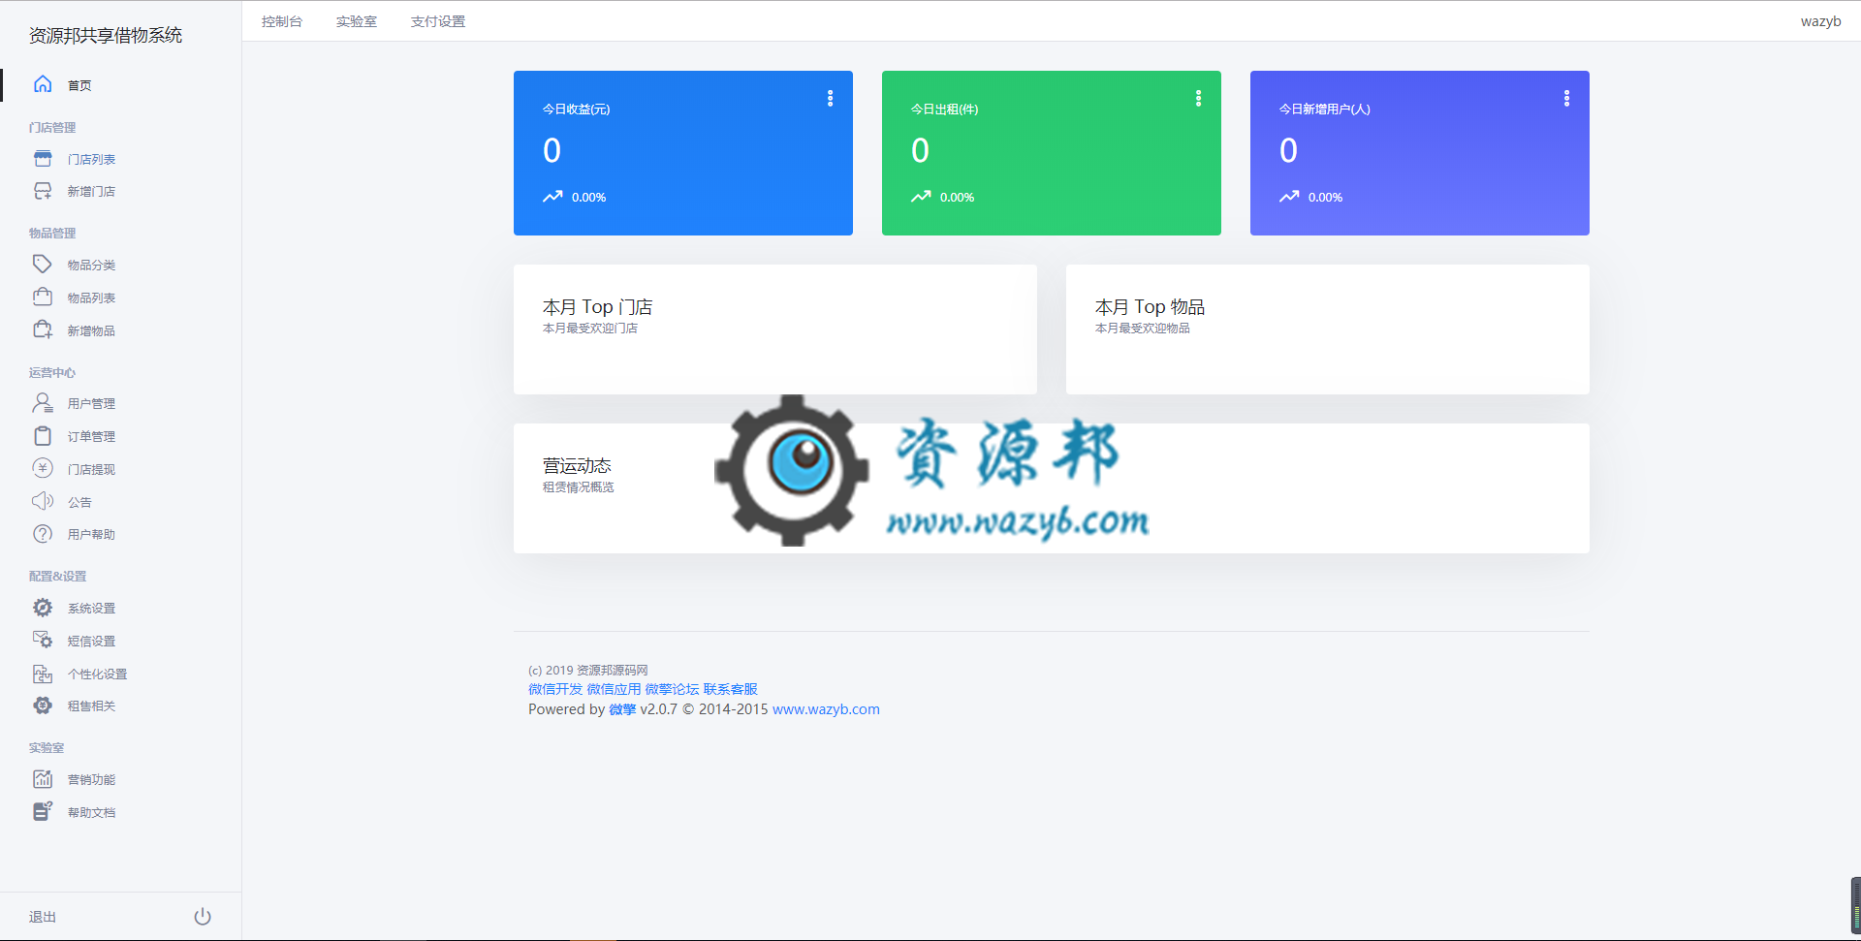The image size is (1861, 941).
Task: Click the 微擎 link after Powered by
Action: (622, 709)
